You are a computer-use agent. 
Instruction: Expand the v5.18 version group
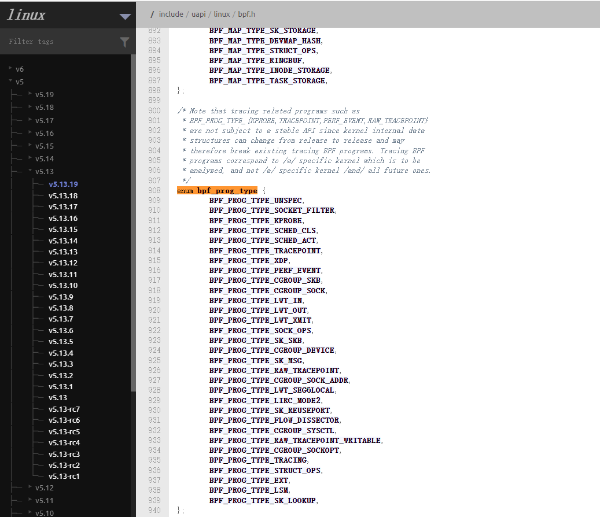click(30, 106)
